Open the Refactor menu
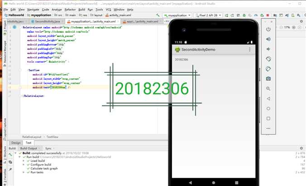 [x=70, y=9]
